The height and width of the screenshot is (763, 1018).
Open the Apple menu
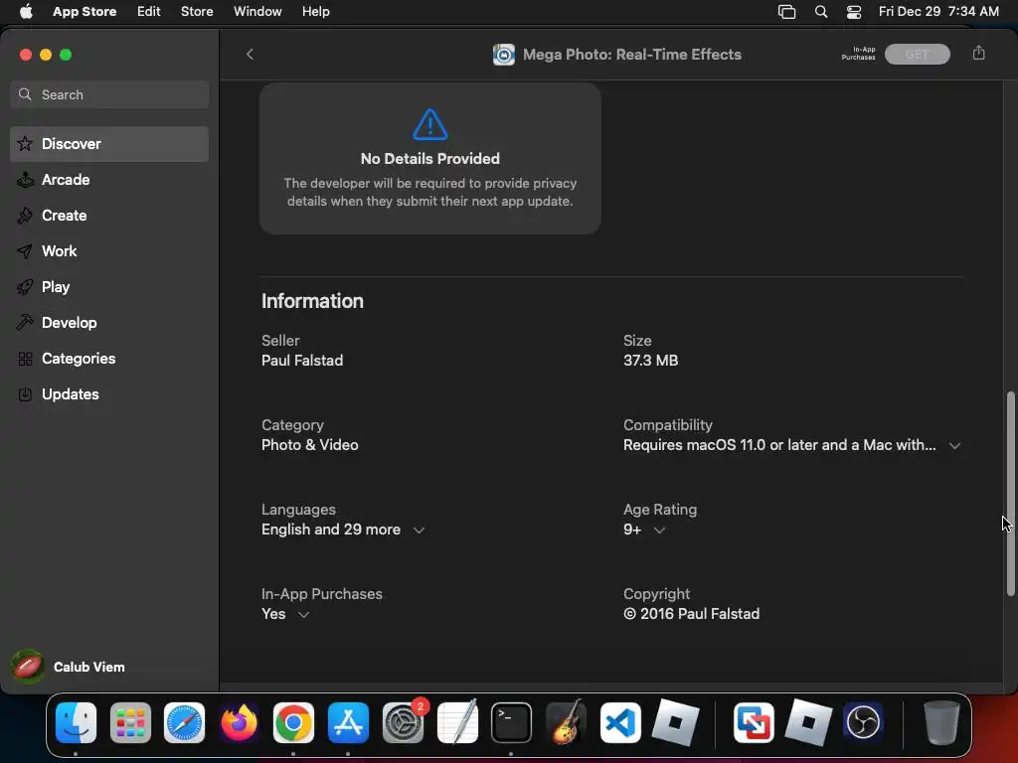(x=26, y=12)
